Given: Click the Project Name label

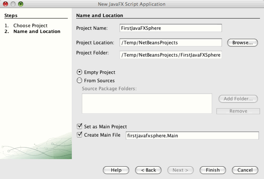Looking at the screenshot, I should 92,28.
